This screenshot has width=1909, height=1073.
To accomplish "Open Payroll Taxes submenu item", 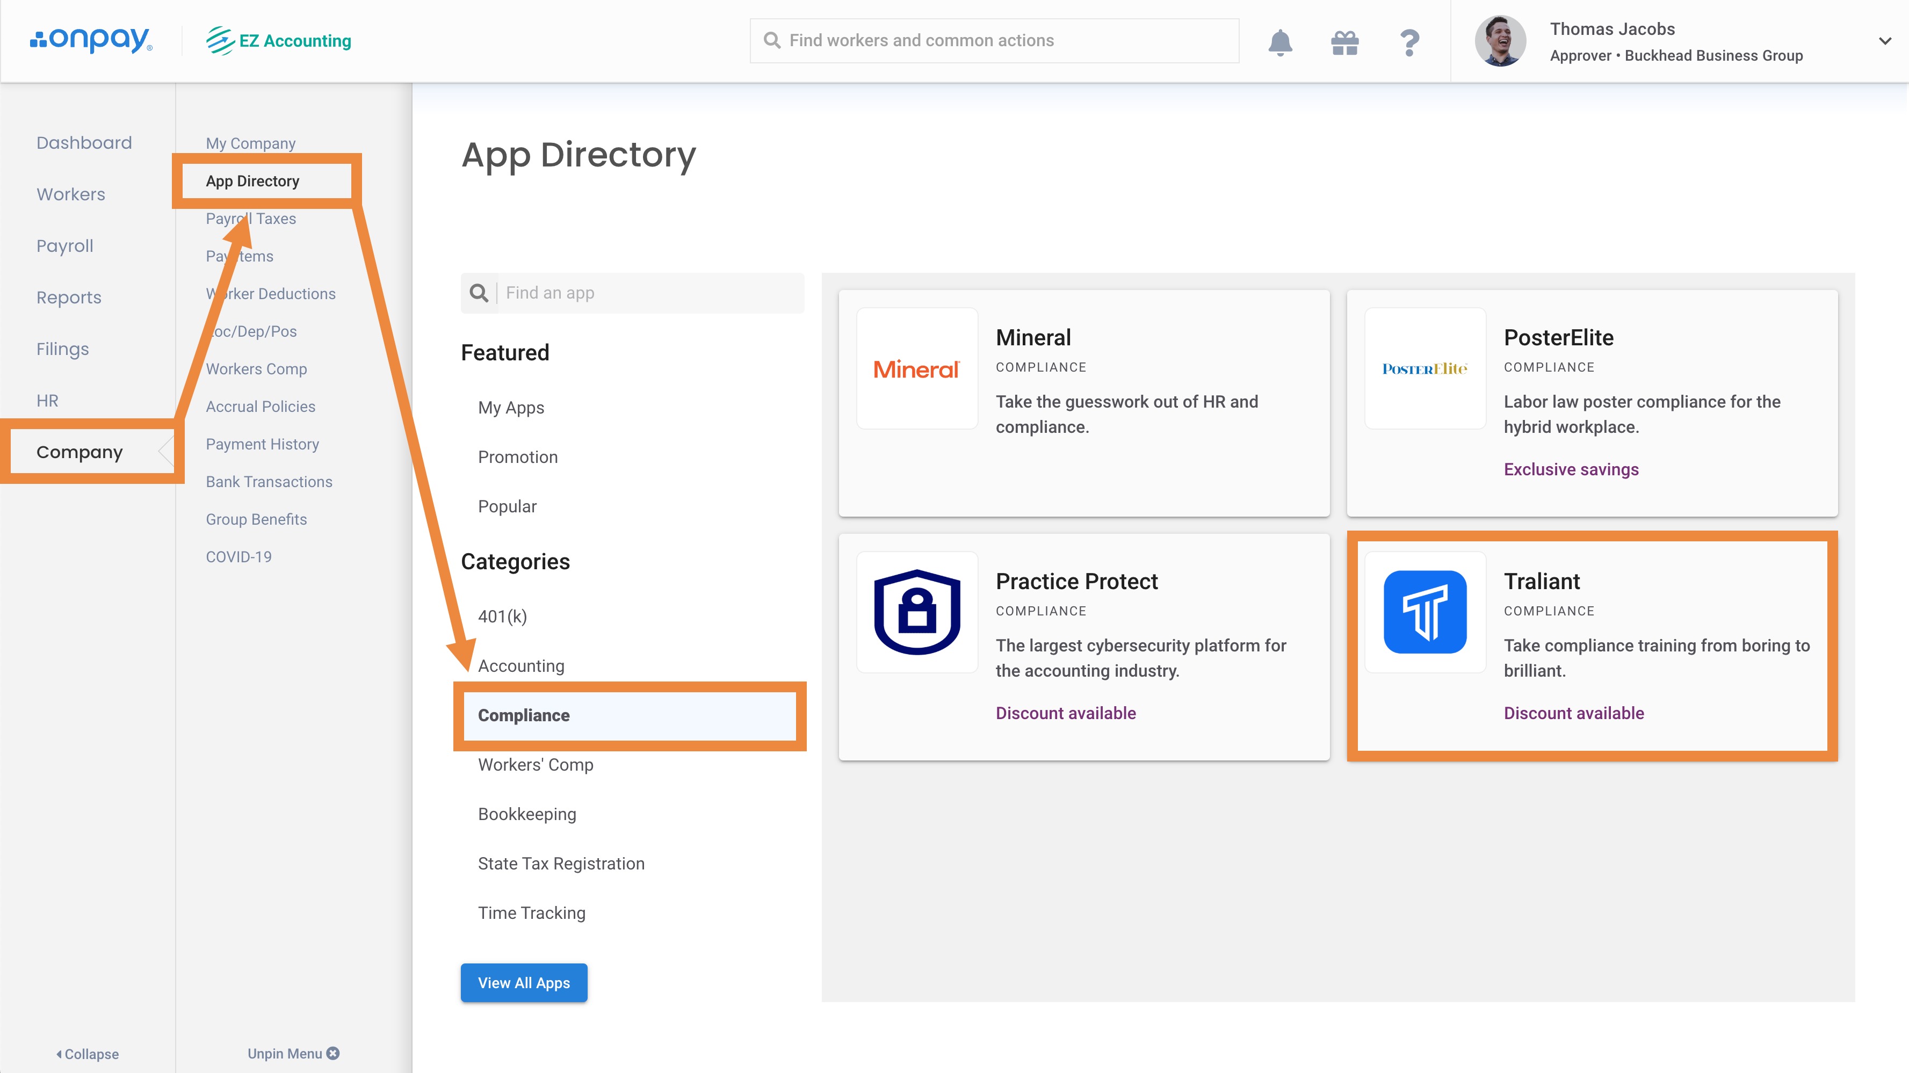I will point(250,219).
